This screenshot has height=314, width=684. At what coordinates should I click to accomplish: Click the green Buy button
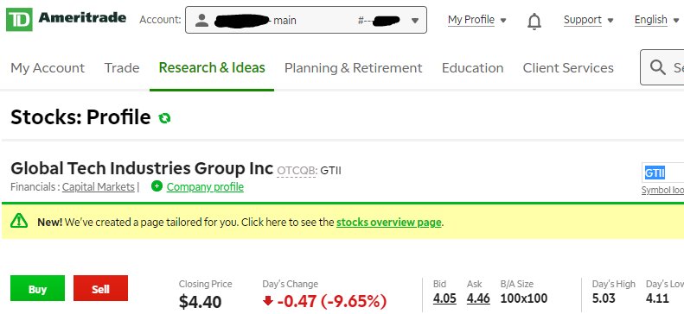[x=37, y=288]
